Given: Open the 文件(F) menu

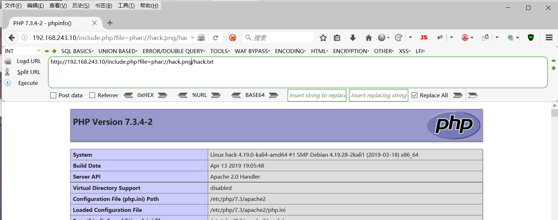Looking at the screenshot, I should [13, 6].
